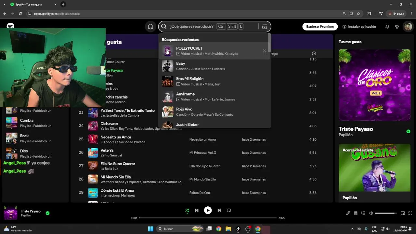Mute audio with the speaker icon
Viewport: 416px width, 234px height.
tap(371, 213)
